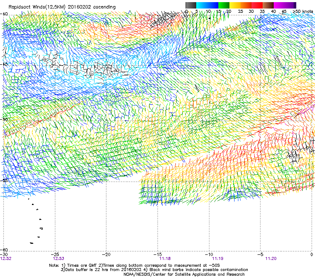Select the green 15-20 knots legend swatch
The width and height of the screenshot is (315, 277).
tap(224, 5)
